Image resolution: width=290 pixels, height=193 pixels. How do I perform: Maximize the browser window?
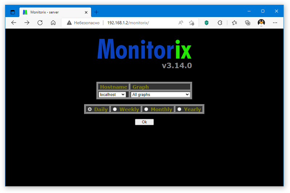pos(263,11)
